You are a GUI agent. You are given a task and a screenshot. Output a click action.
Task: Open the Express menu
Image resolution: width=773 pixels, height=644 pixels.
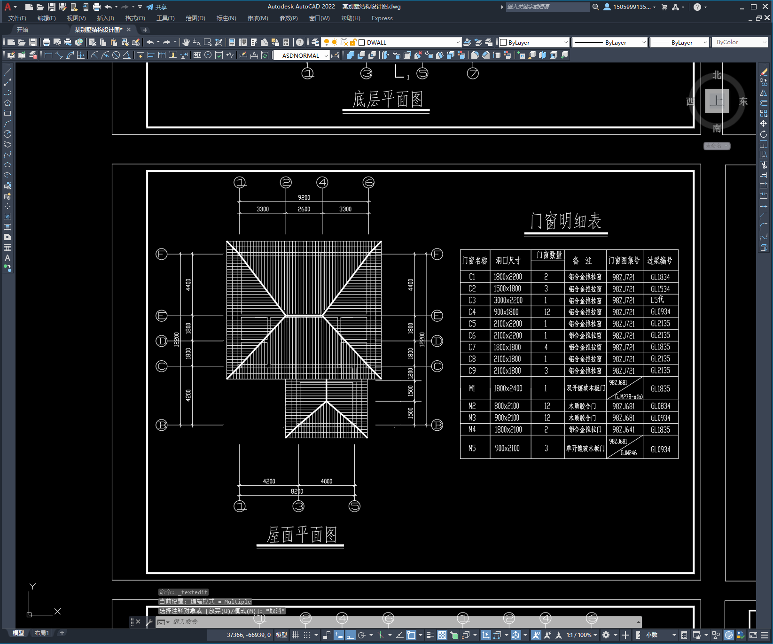click(x=382, y=18)
